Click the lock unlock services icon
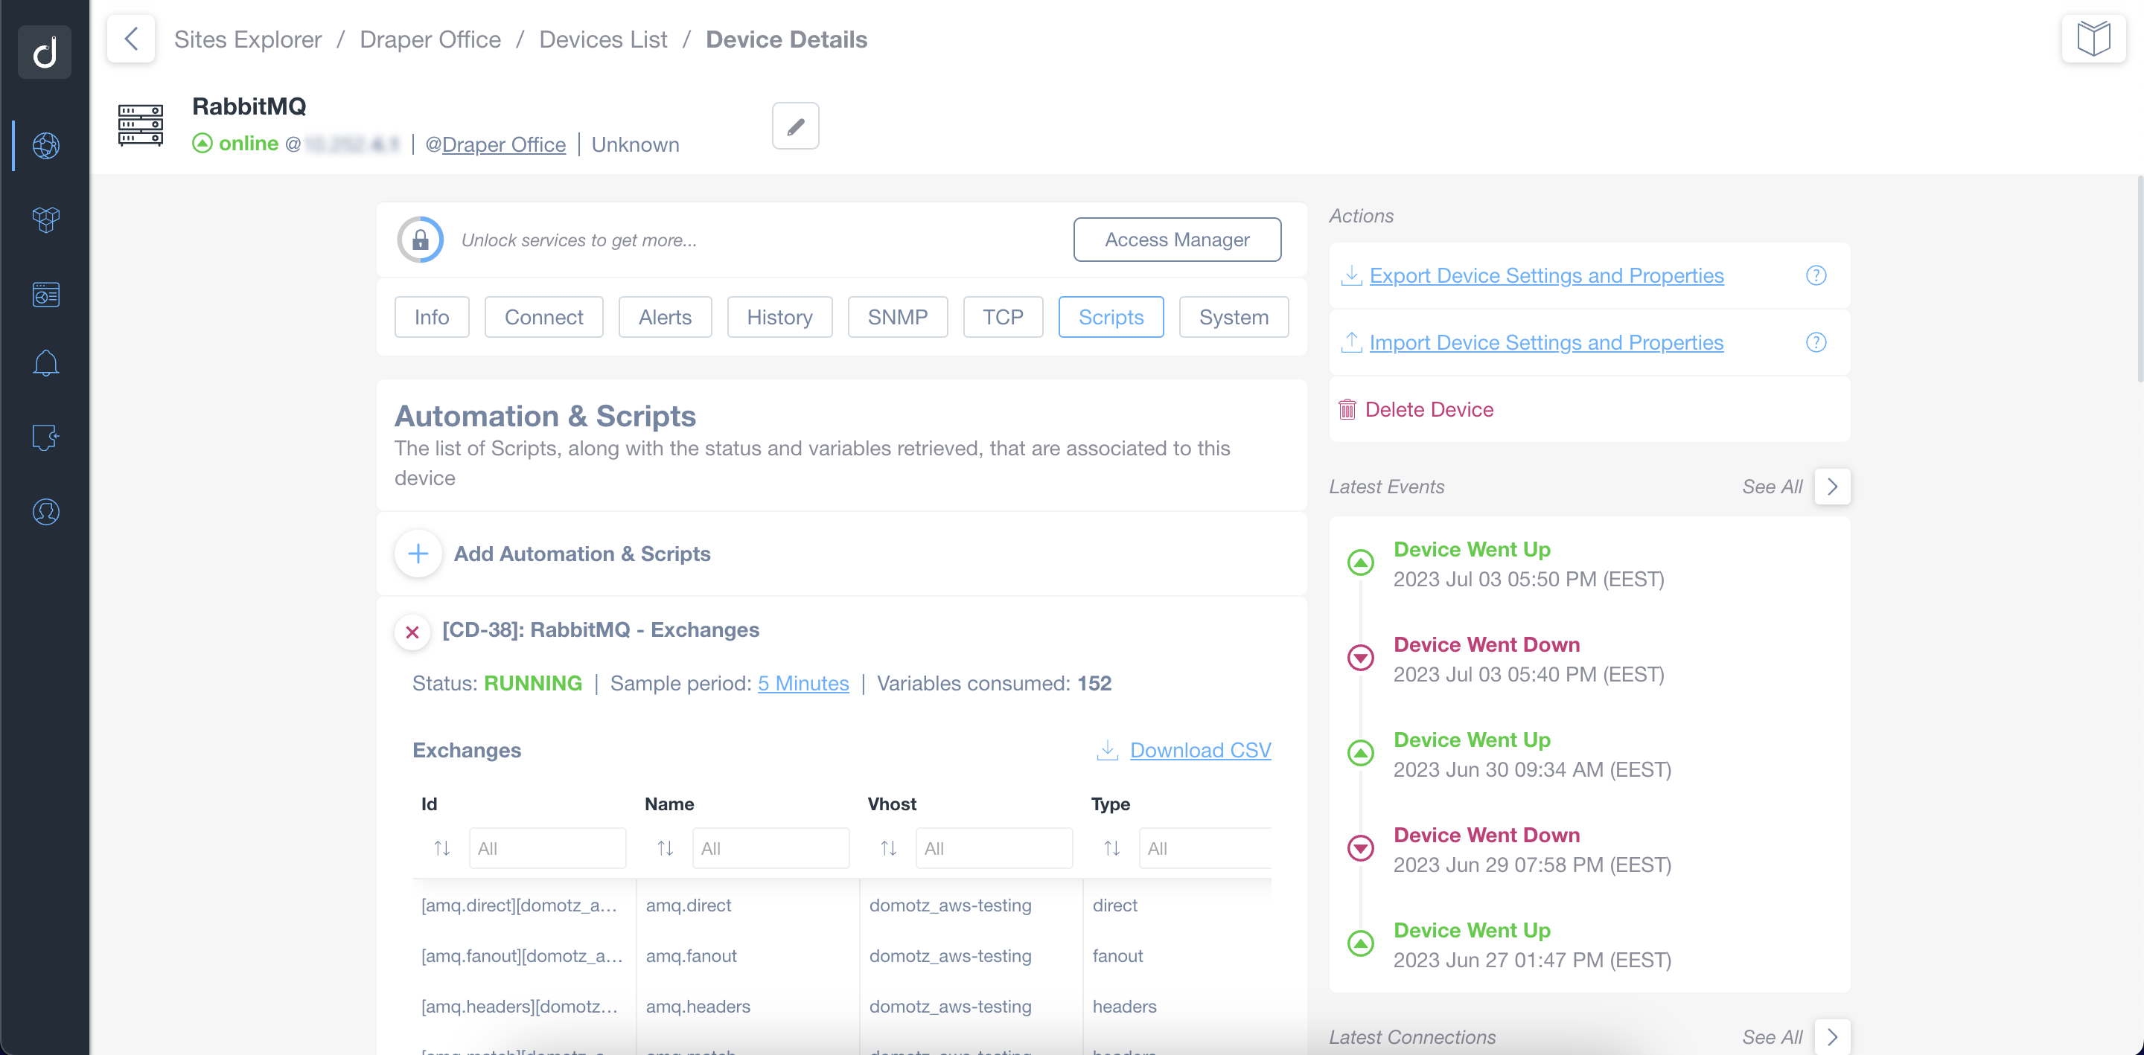 [x=419, y=240]
